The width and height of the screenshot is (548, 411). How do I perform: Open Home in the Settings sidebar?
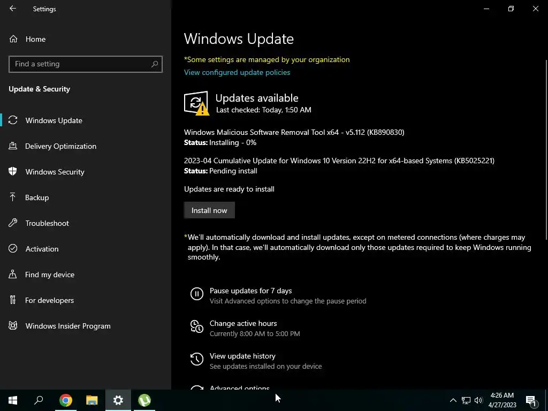[86, 39]
